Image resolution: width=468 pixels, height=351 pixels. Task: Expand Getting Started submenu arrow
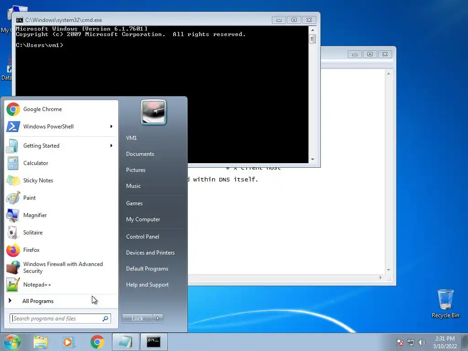(112, 146)
